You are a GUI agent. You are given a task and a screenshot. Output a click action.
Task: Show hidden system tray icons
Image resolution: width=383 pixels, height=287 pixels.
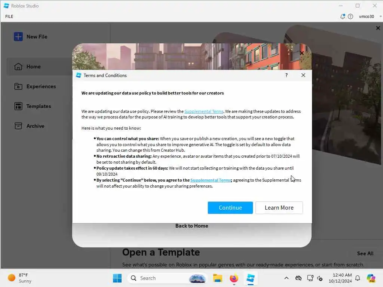coord(287,278)
